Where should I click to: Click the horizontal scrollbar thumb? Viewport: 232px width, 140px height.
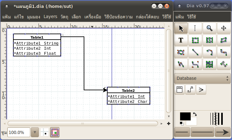point(83,124)
